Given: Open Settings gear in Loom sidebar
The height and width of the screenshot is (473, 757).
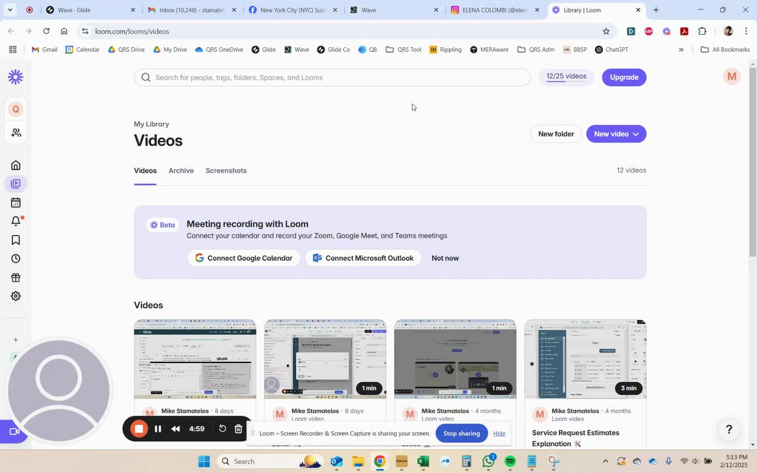Looking at the screenshot, I should pyautogui.click(x=16, y=296).
